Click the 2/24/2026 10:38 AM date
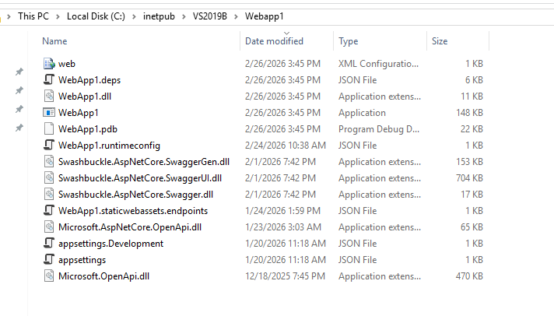This screenshot has width=554, height=316. click(286, 146)
